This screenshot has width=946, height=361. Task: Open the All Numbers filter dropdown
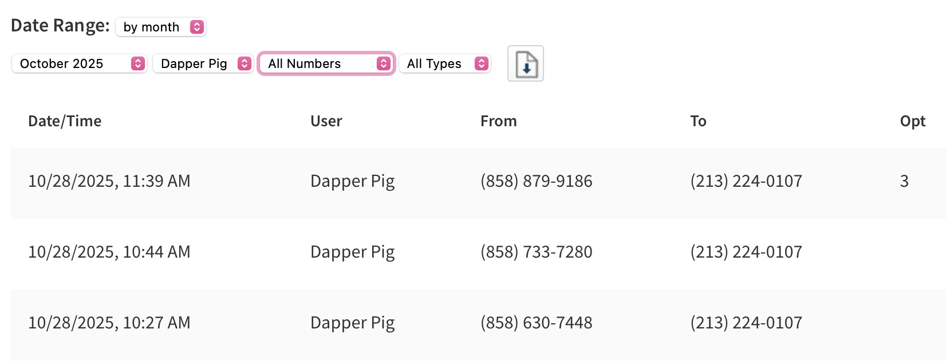(326, 63)
